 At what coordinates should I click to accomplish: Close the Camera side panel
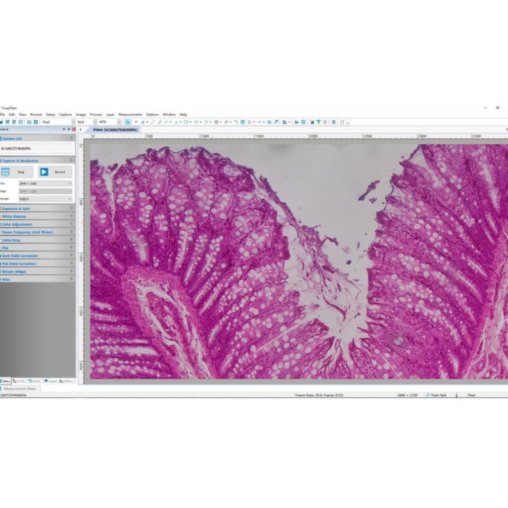point(73,129)
